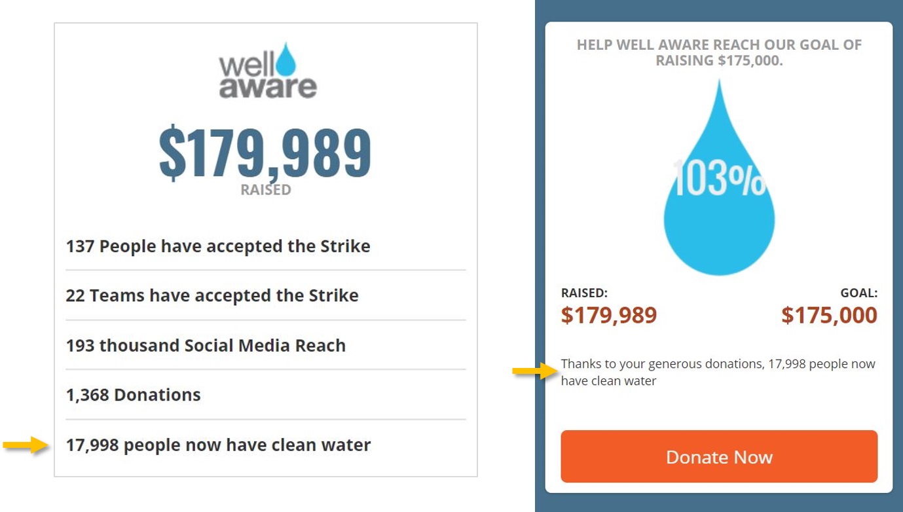Click the goal headline about raising $175,000
Image resolution: width=903 pixels, height=512 pixels.
(718, 52)
